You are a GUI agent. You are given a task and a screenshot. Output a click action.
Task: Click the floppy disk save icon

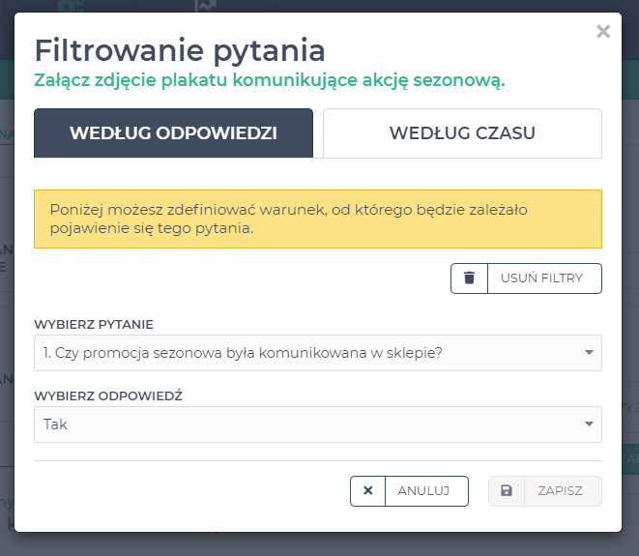pos(507,491)
